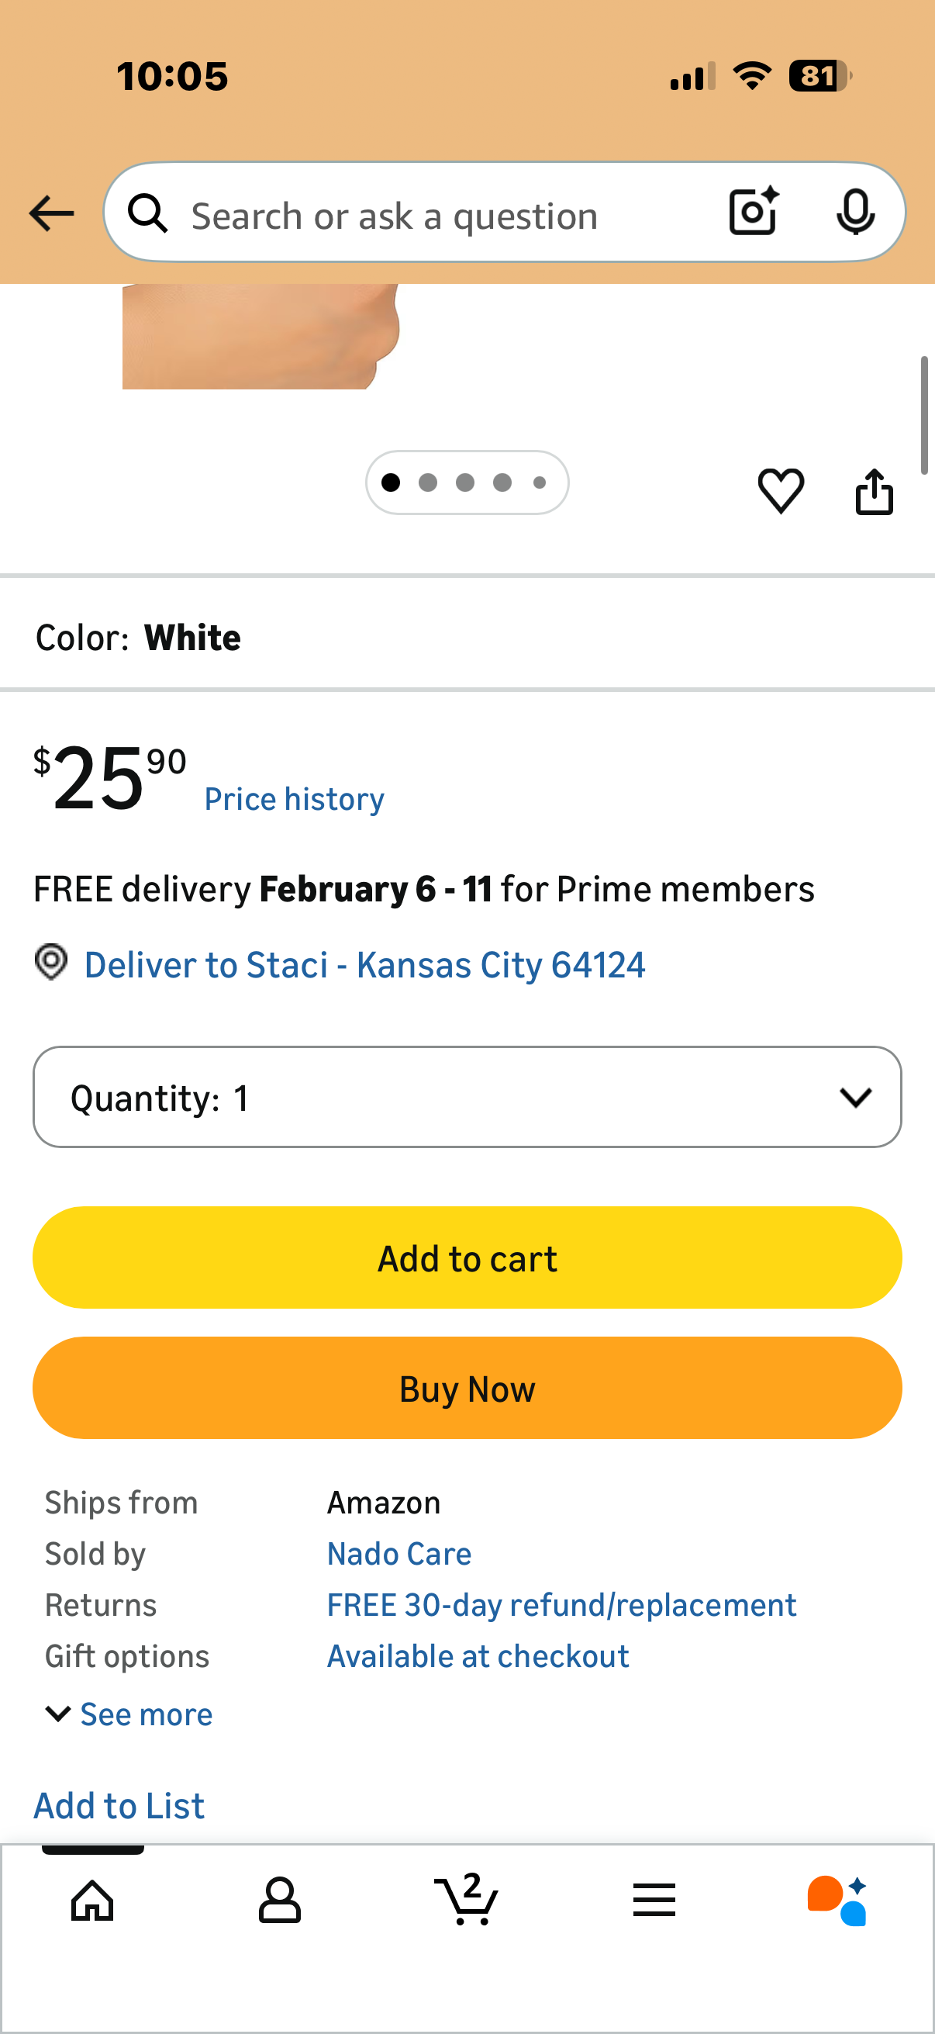Screen dimensions: 935x2034
Task: Toggle the heart to save this item
Action: 781,489
